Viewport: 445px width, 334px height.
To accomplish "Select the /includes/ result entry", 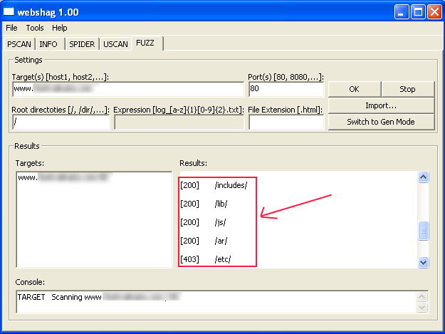I will point(230,185).
